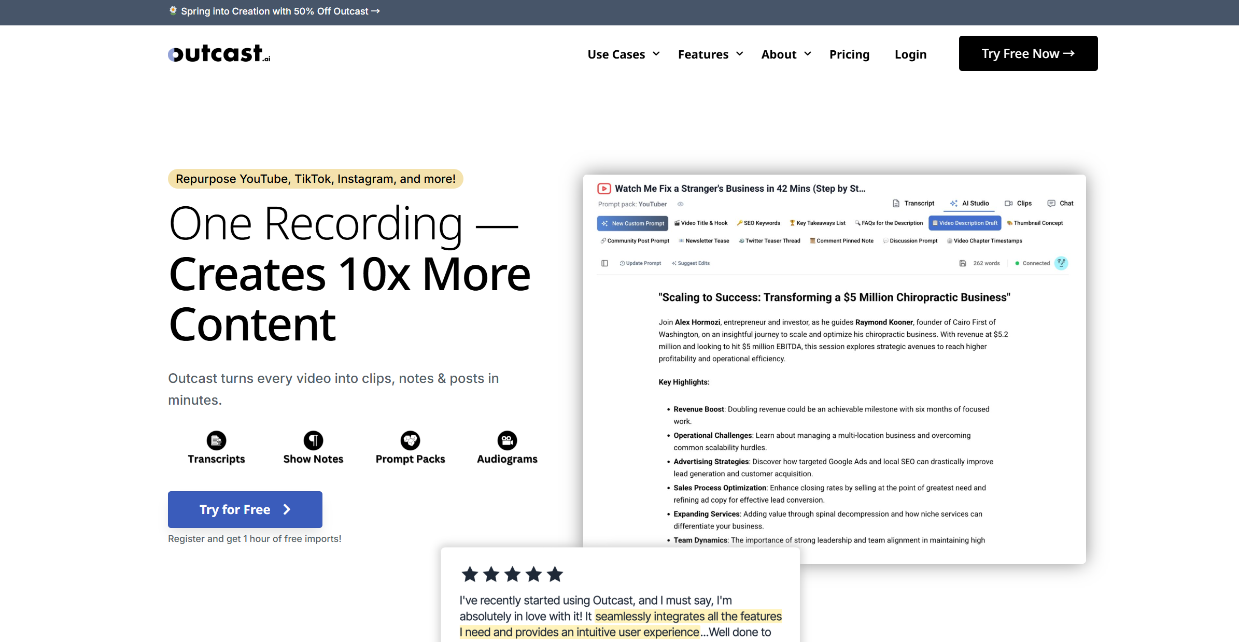Screen dimensions: 1239x642
Task: Click the Try Free Now button
Action: tap(1028, 53)
